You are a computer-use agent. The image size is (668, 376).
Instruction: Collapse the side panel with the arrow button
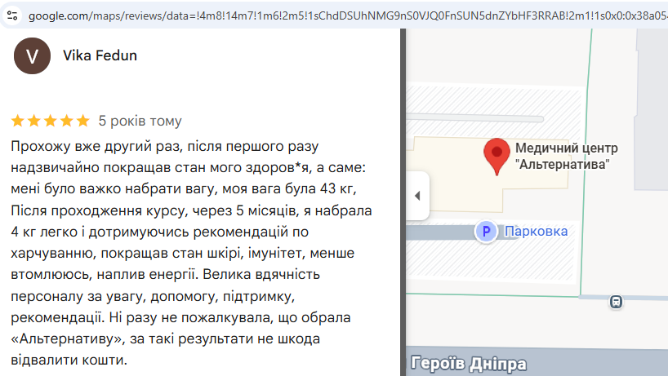click(417, 196)
